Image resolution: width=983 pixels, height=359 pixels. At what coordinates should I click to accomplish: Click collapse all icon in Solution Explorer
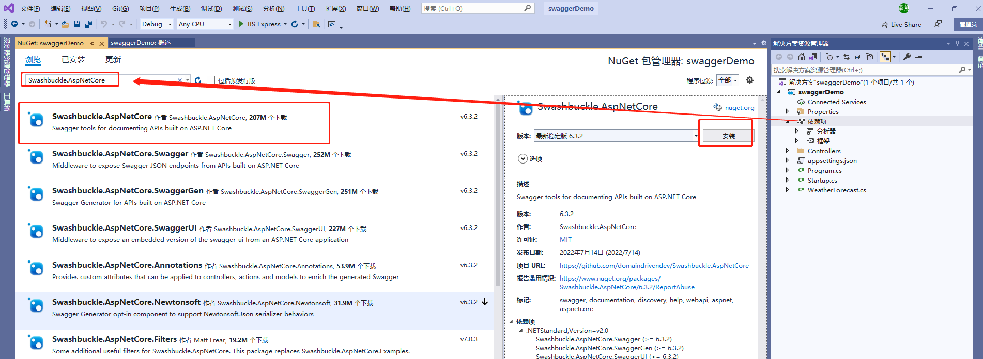[858, 57]
